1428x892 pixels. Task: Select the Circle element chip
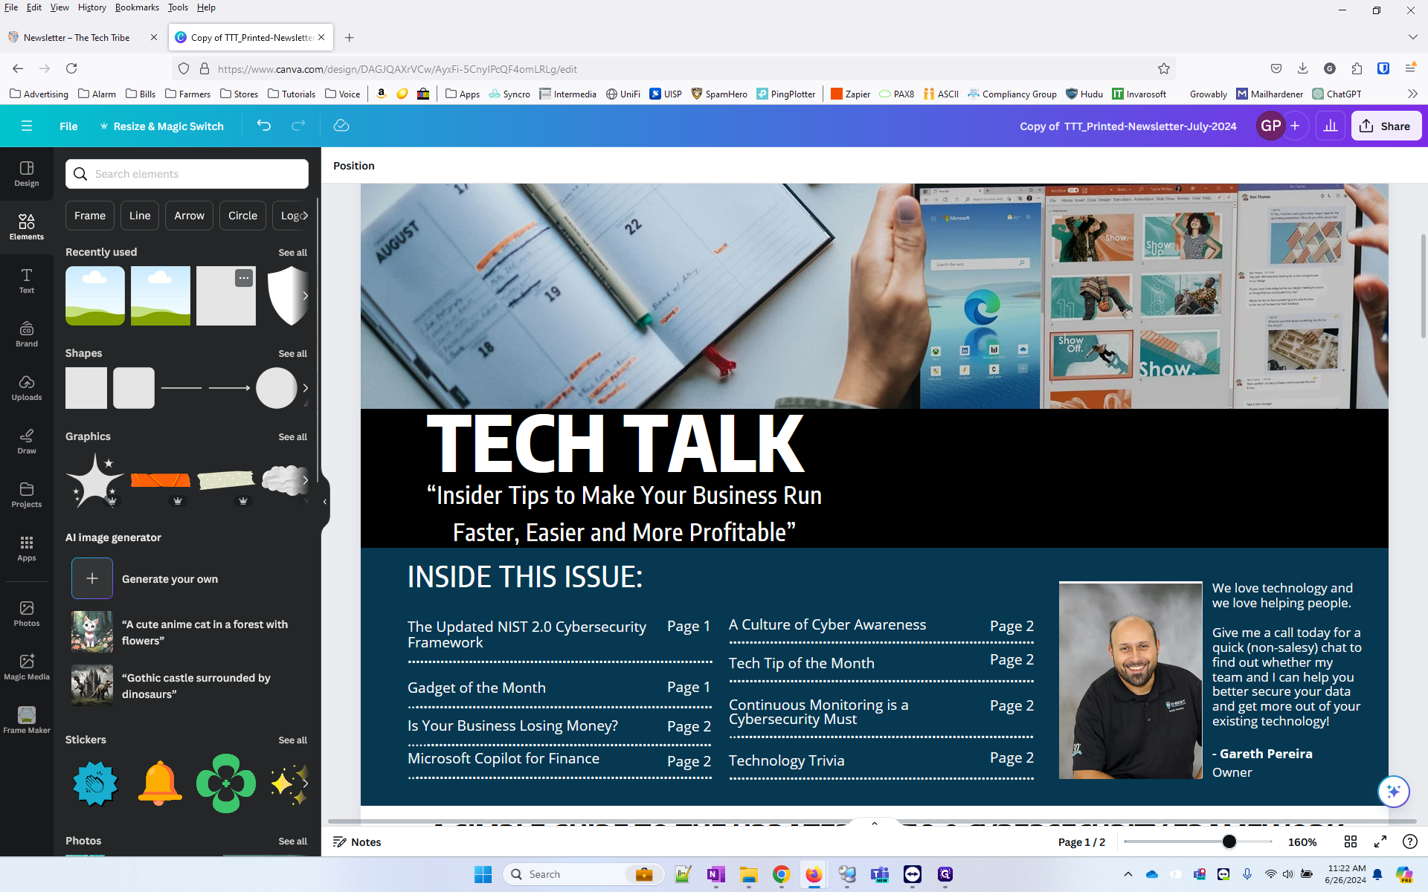click(242, 216)
